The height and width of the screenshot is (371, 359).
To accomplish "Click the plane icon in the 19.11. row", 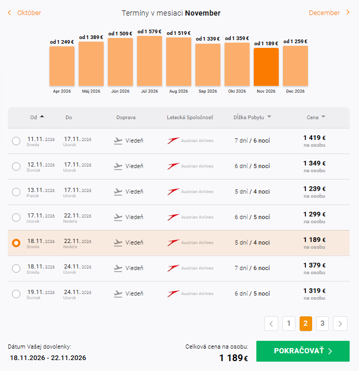I will (118, 293).
